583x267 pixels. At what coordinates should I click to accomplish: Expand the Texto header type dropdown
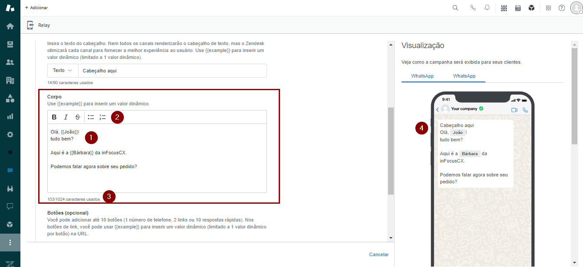coord(63,71)
